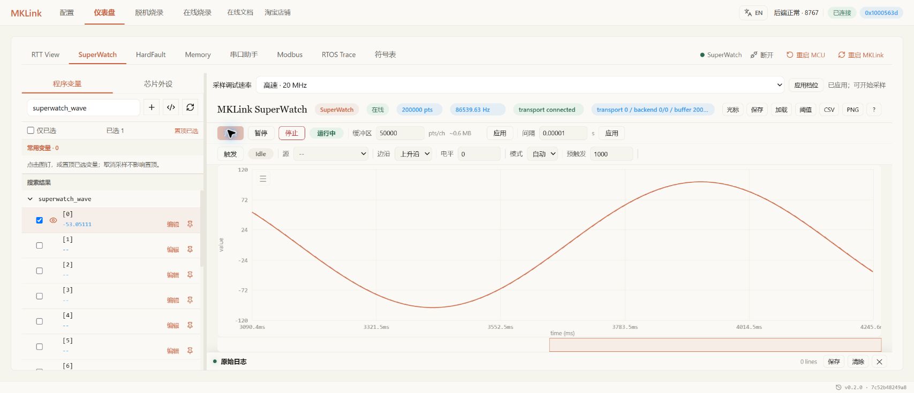Enable the 仅已选 checkbox
Image resolution: width=914 pixels, height=393 pixels.
[x=31, y=130]
